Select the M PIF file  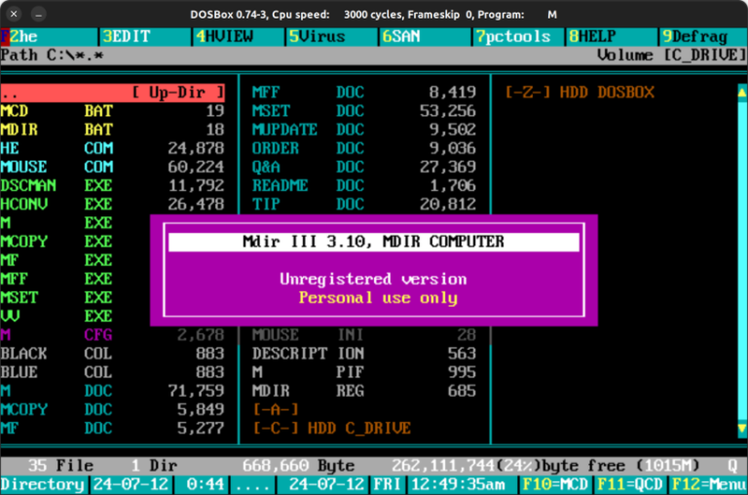[x=364, y=372]
